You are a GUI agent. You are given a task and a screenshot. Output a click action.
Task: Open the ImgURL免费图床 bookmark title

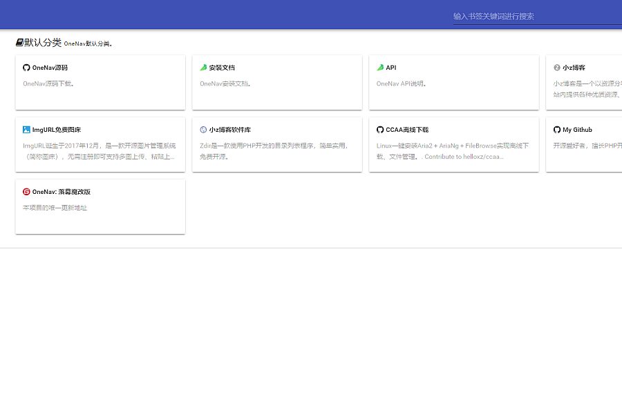pyautogui.click(x=57, y=130)
